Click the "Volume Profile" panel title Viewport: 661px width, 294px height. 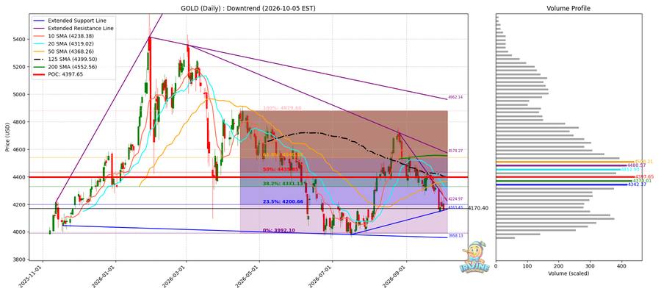568,8
